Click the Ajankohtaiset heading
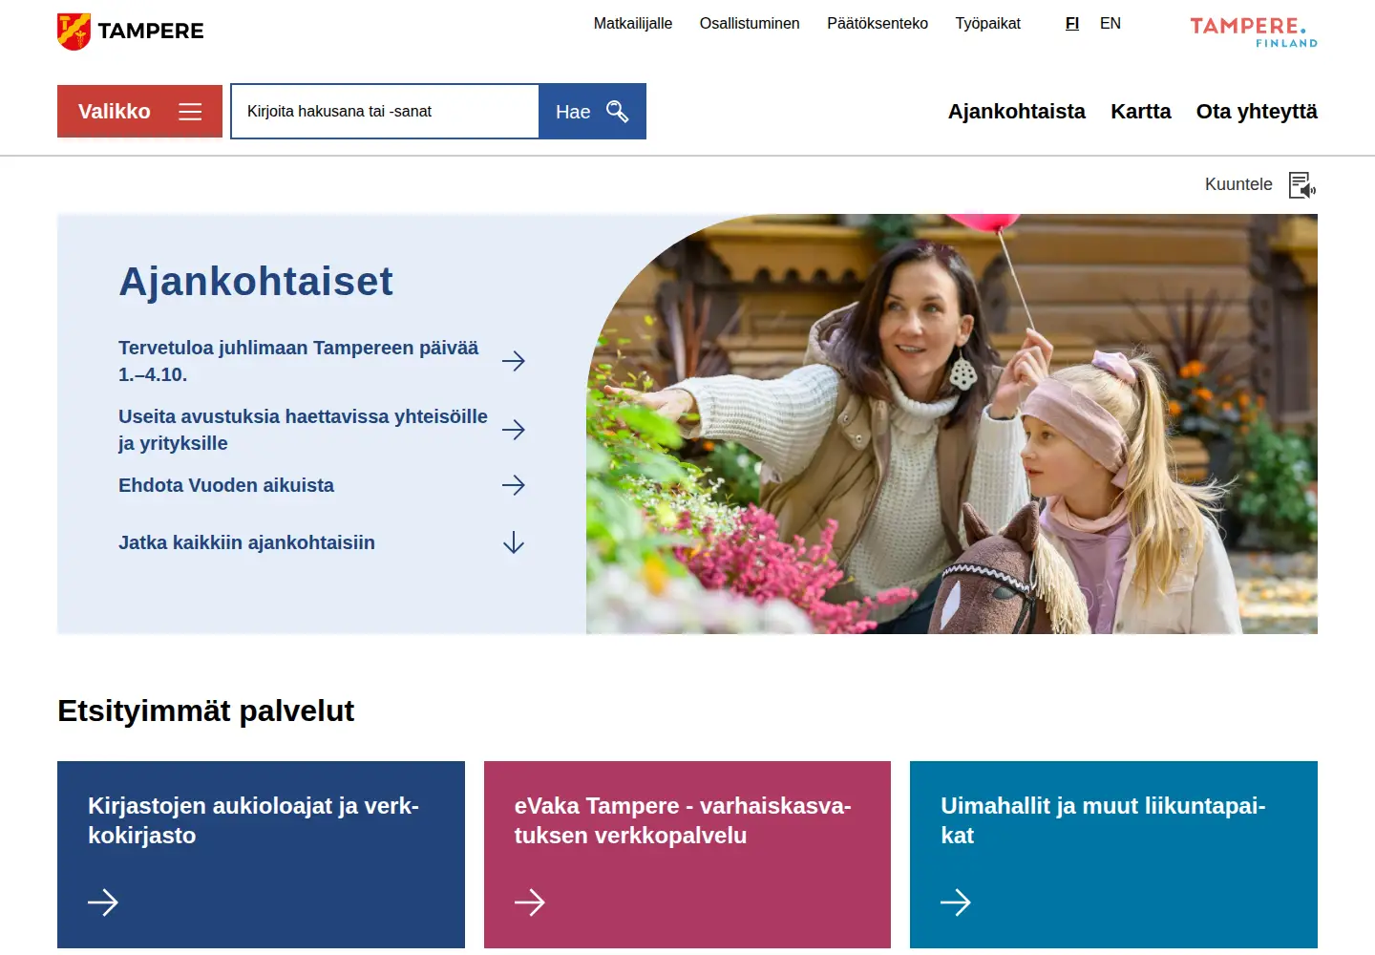1375x955 pixels. [x=256, y=282]
